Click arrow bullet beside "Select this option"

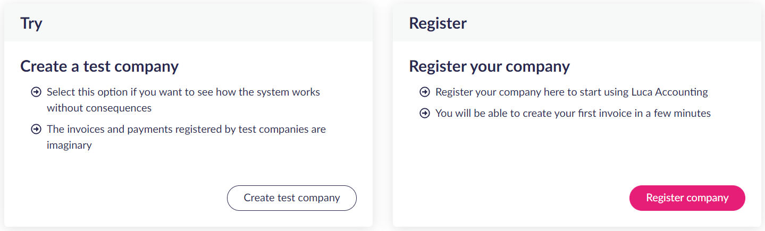point(36,92)
